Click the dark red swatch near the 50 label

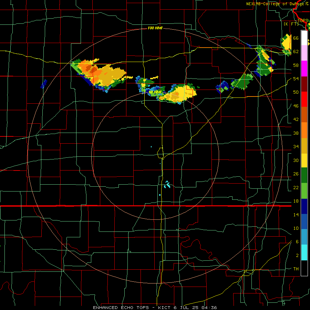point(304,84)
